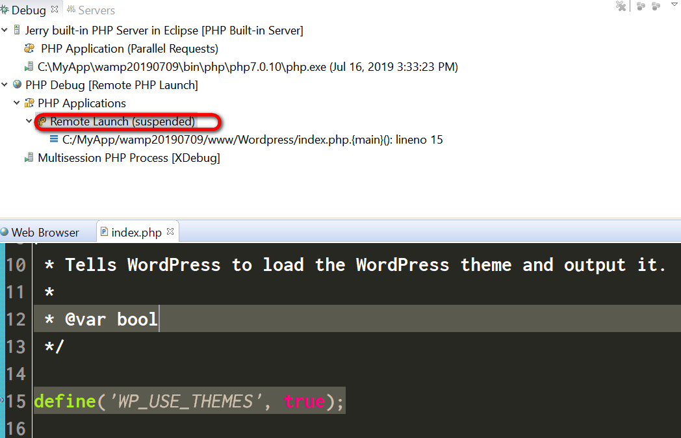
Task: Switch to the Servers tab
Action: point(96,10)
